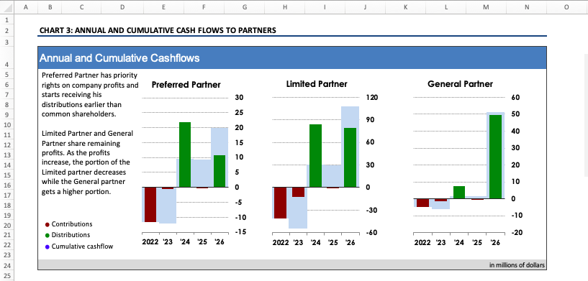Click the General Partner chart title
The height and width of the screenshot is (281, 588).
point(460,84)
